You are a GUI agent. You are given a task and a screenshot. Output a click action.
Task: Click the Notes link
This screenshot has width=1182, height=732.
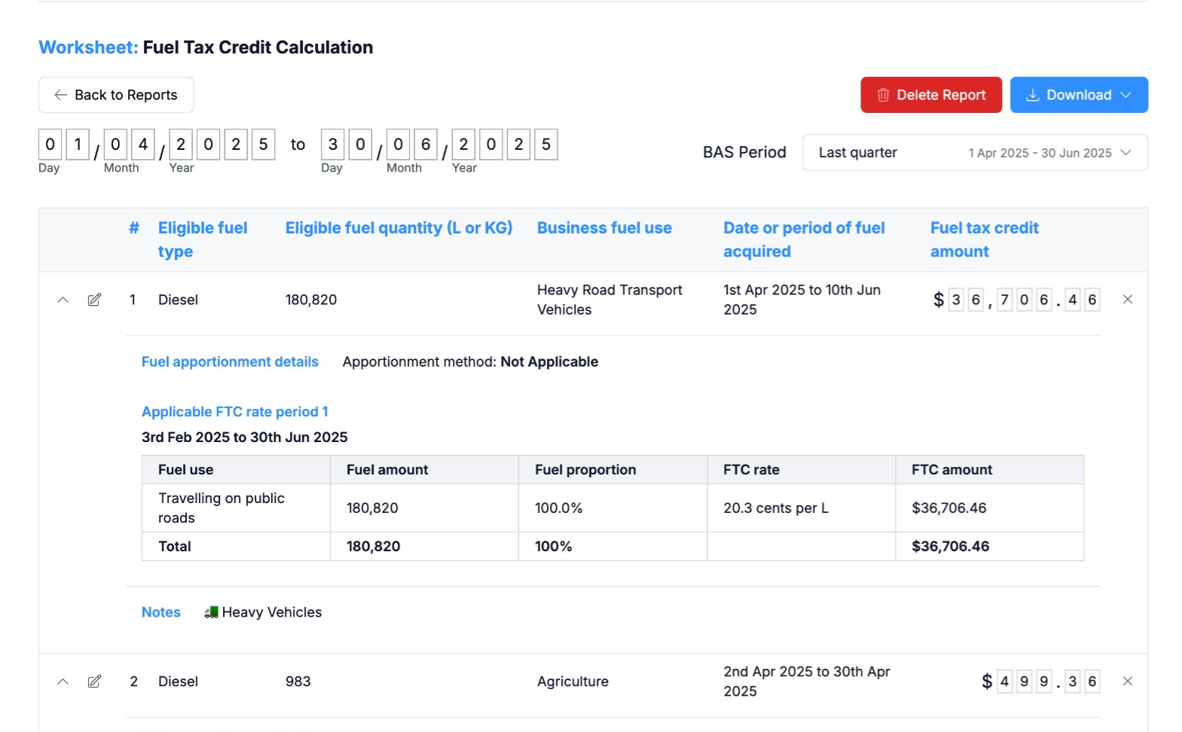(x=161, y=612)
